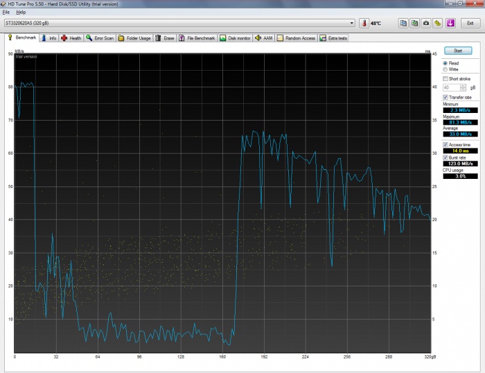Open the Folder Usage tab
485x373 pixels.
(134, 38)
